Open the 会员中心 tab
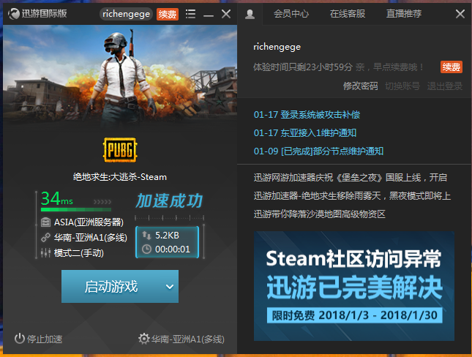The height and width of the screenshot is (357, 472). (291, 14)
